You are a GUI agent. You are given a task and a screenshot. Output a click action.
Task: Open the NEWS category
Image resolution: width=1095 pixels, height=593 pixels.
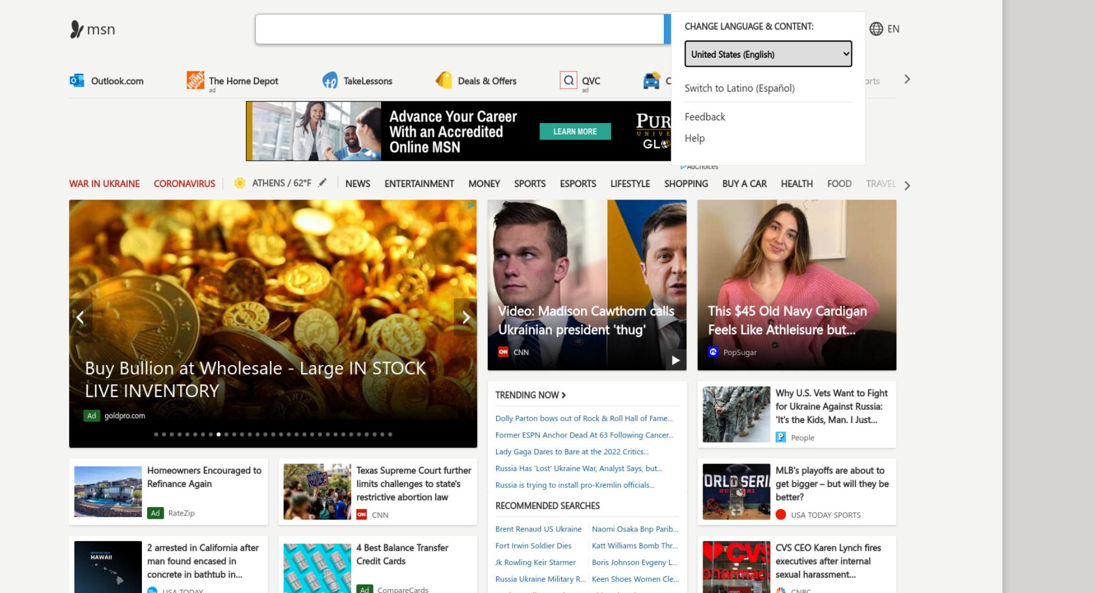[x=358, y=184]
